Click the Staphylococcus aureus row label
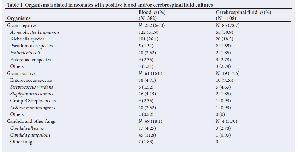The width and height of the screenshot is (298, 155). click(x=32, y=94)
